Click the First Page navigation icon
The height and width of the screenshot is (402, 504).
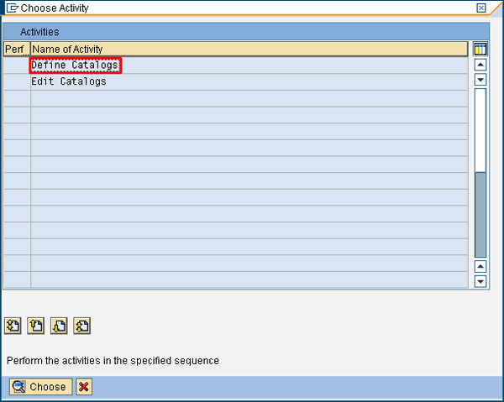click(13, 326)
